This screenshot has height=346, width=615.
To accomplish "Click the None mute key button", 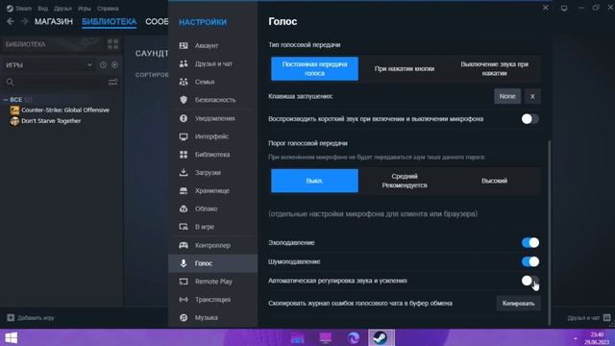I will pyautogui.click(x=507, y=96).
